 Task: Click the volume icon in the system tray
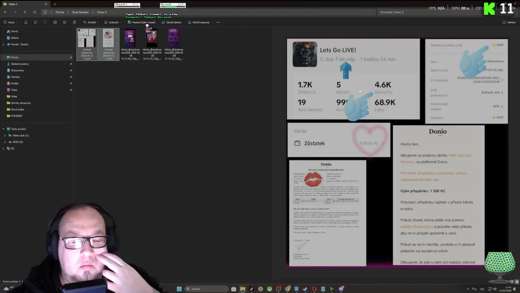(495, 289)
